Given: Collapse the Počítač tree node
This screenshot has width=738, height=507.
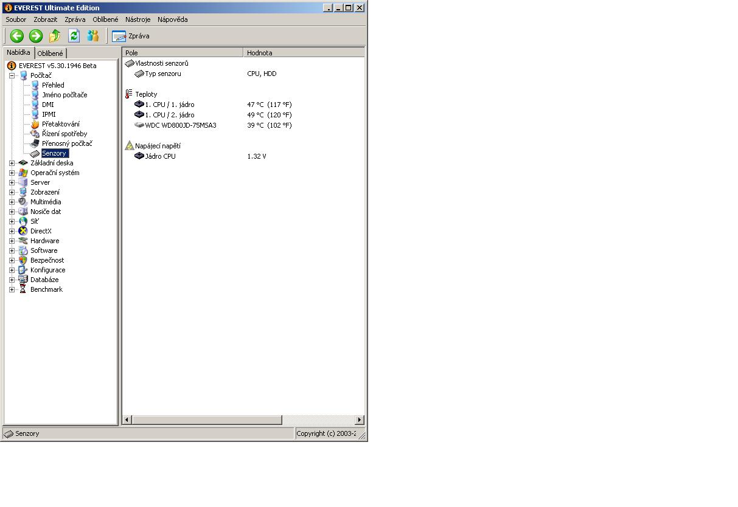Looking at the screenshot, I should pos(12,75).
